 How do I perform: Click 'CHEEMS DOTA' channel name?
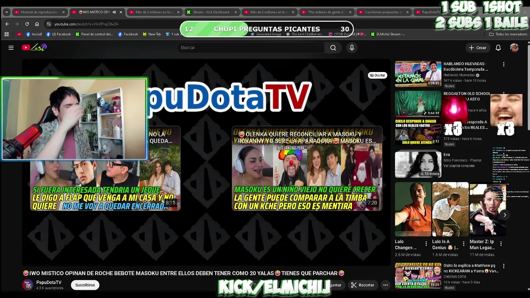pos(455,276)
